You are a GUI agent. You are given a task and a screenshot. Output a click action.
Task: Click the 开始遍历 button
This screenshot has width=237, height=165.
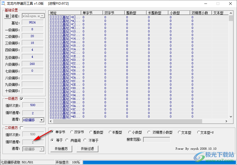61,149
